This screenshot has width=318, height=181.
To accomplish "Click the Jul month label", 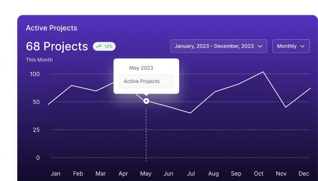I will click(x=191, y=174).
